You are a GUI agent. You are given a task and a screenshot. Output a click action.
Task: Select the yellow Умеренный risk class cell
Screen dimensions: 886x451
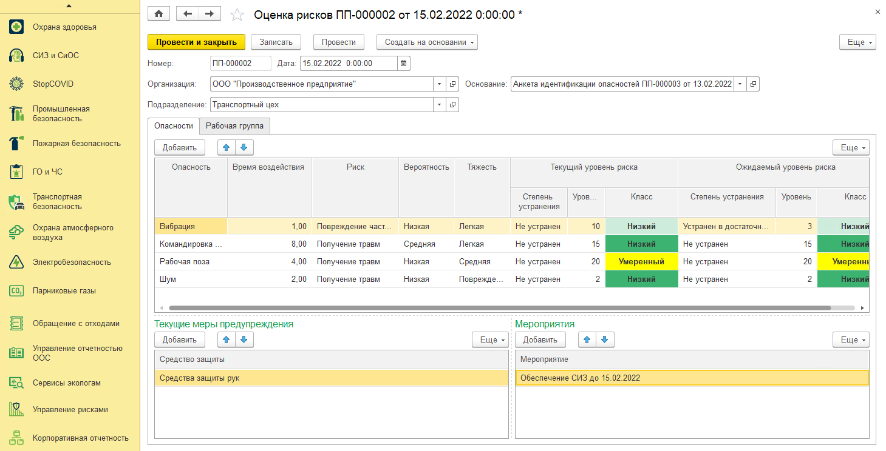641,262
